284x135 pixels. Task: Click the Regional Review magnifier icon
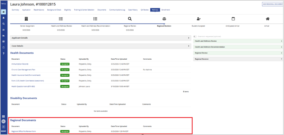click(130, 19)
